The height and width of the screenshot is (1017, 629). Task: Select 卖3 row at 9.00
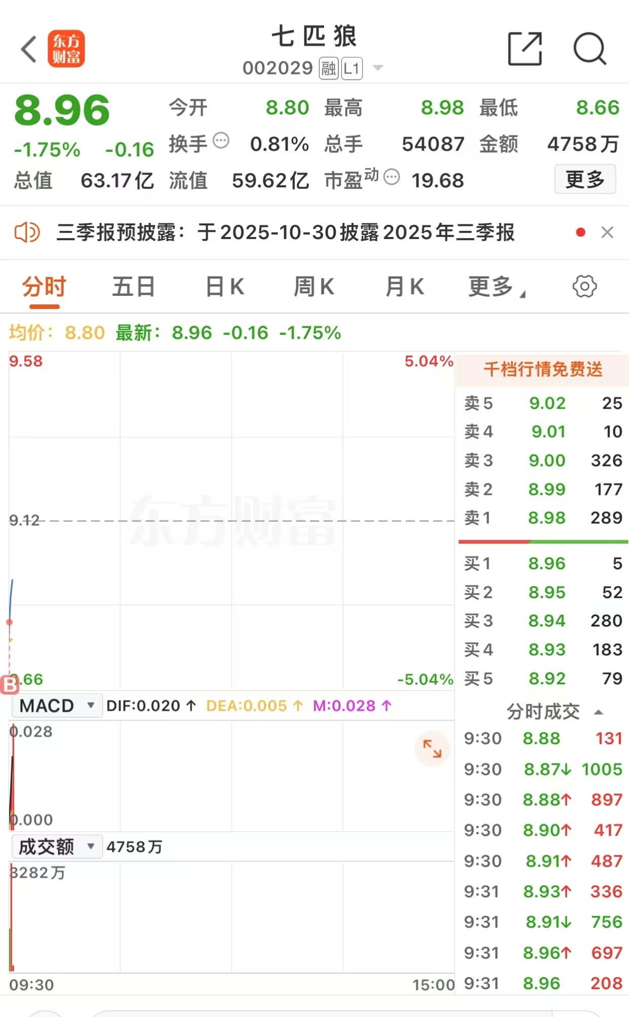tap(543, 460)
